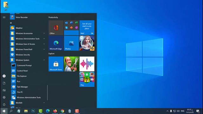This screenshot has height=114, width=203.
Task: Click the Productivity group header
Action: click(53, 17)
